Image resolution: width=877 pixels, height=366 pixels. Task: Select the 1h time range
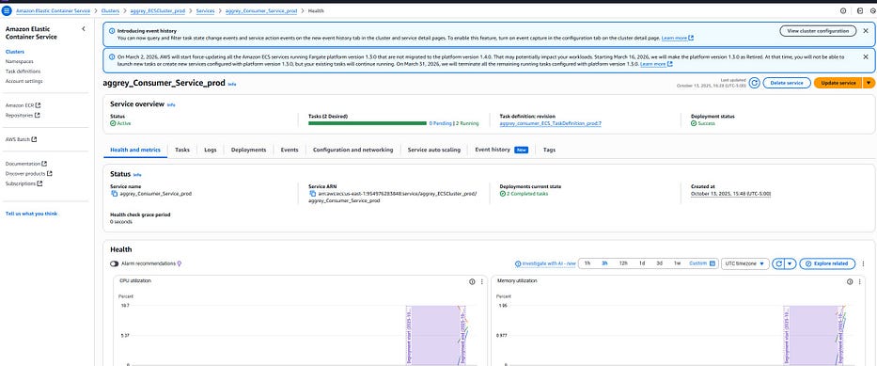pos(587,263)
